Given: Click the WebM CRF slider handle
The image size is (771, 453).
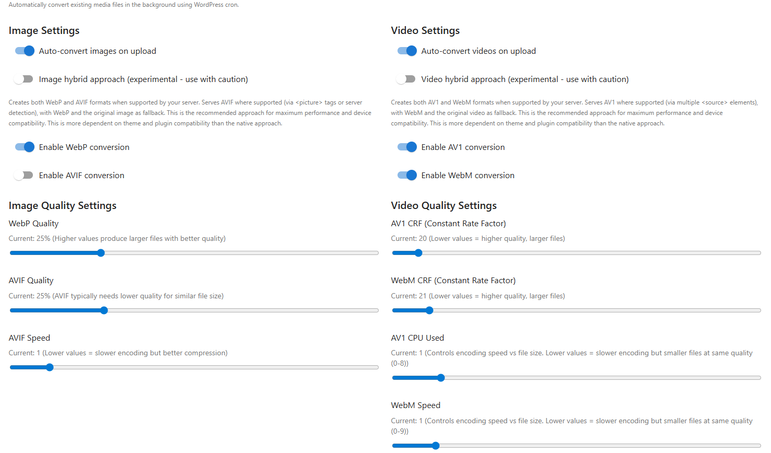Looking at the screenshot, I should point(429,310).
